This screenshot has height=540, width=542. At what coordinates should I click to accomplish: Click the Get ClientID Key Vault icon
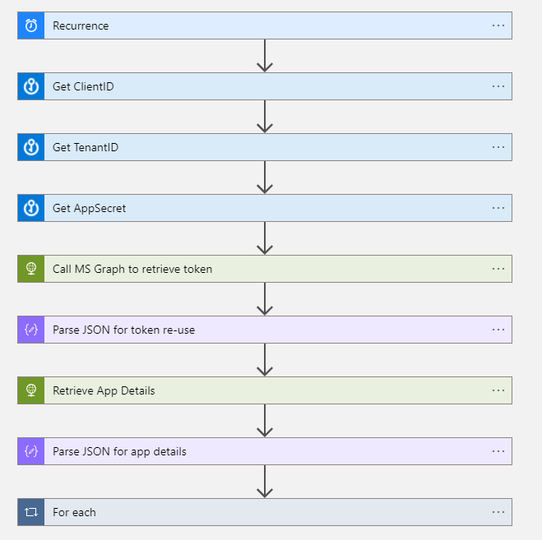click(31, 86)
